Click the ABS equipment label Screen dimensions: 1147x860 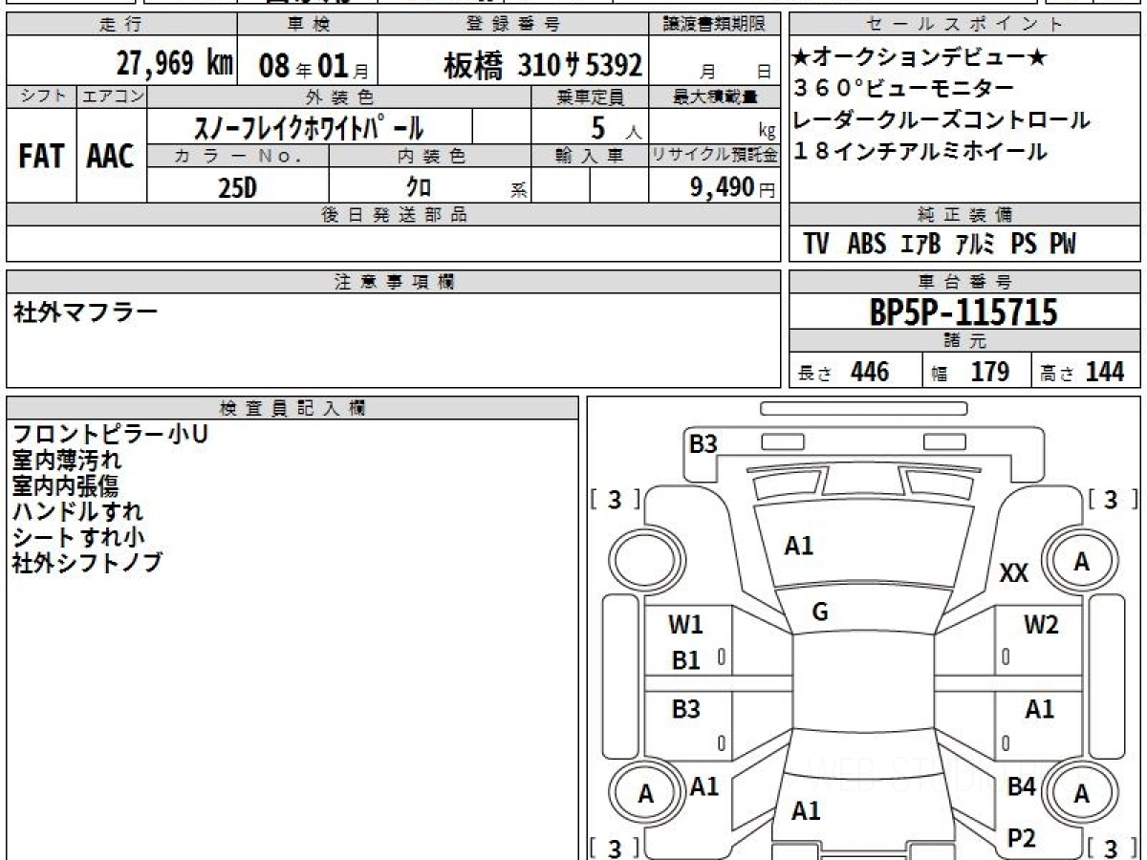(867, 244)
